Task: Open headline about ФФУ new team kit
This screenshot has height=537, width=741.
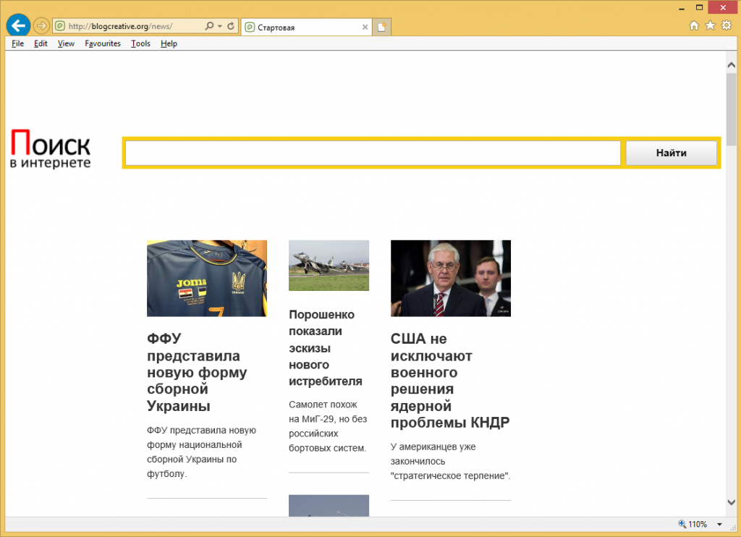Action: [196, 372]
